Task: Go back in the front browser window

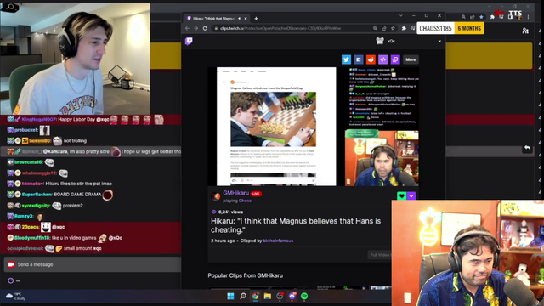Action: pos(187,28)
